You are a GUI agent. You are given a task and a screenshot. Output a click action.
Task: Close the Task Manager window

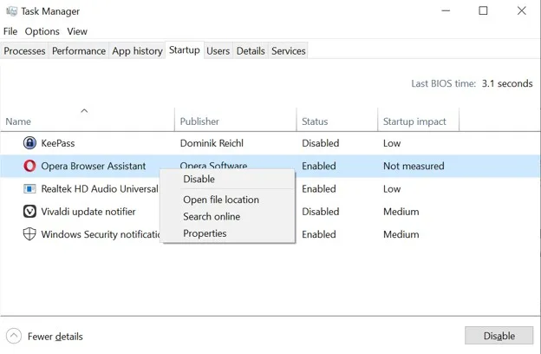(521, 10)
